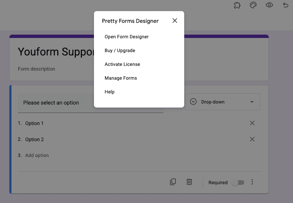Click the Youform form title

coord(56,52)
